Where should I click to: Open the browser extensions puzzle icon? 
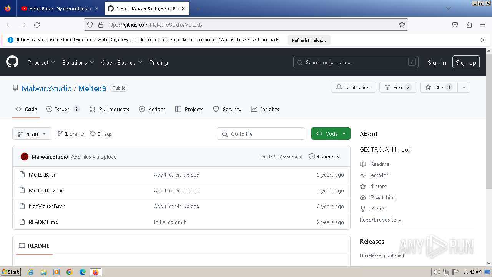(469, 25)
